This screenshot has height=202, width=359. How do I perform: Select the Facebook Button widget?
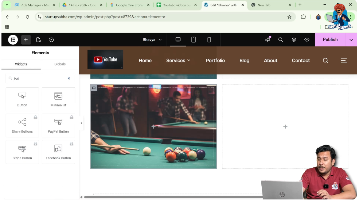(58, 152)
